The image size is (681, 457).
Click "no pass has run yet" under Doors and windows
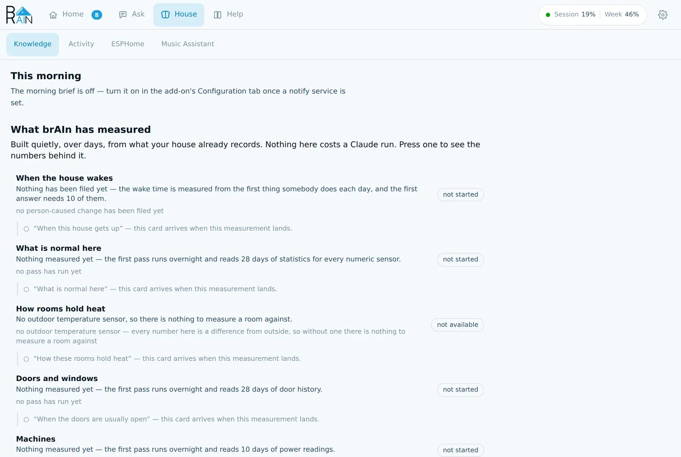coord(49,402)
